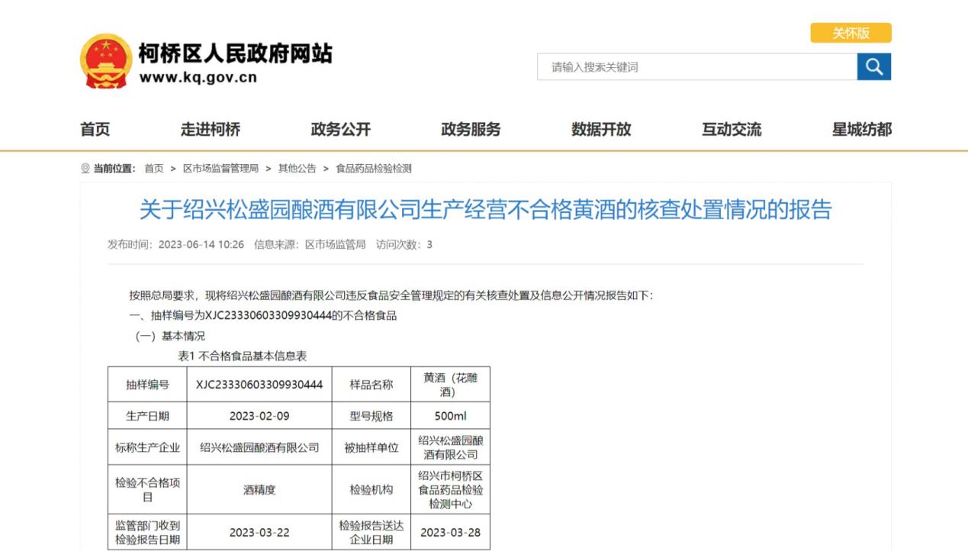Click the date cell 2023-02-09

[x=259, y=417]
